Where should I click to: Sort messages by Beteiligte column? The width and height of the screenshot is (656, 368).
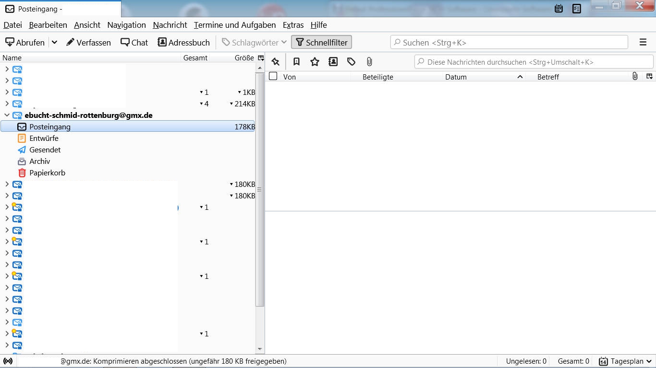[x=378, y=77]
